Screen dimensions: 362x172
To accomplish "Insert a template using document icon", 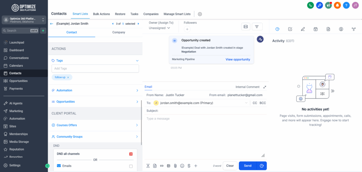I will (155, 166).
